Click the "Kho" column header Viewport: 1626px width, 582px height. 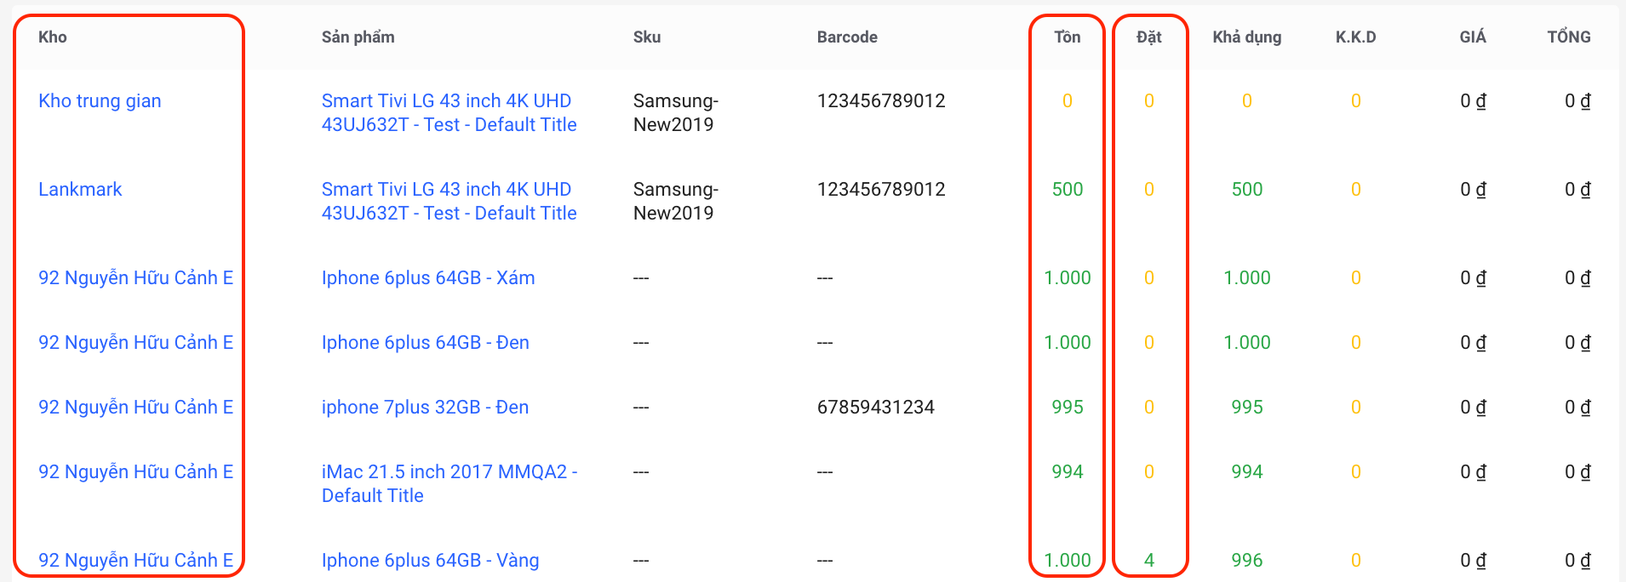point(53,37)
